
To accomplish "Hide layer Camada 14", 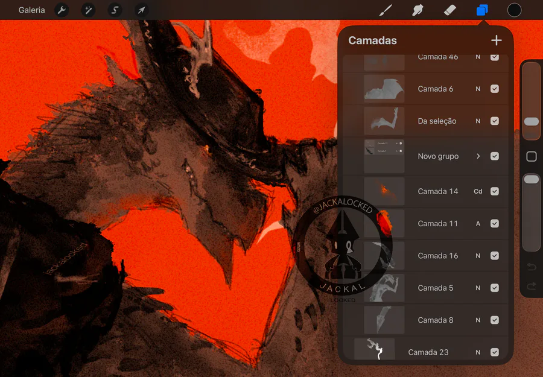I will [x=495, y=191].
